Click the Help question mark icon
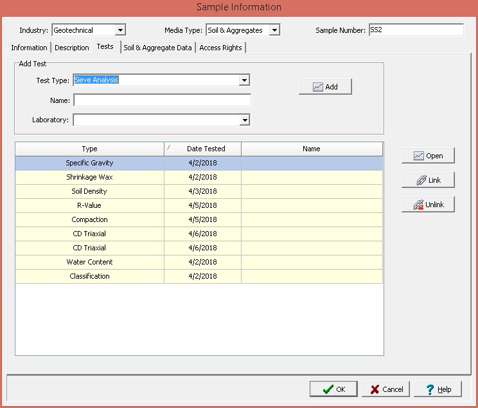The image size is (478, 408). [430, 389]
